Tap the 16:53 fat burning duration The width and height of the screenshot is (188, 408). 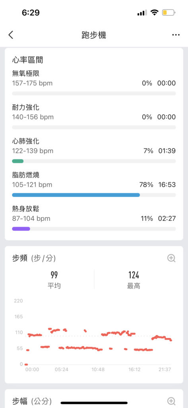pyautogui.click(x=167, y=185)
